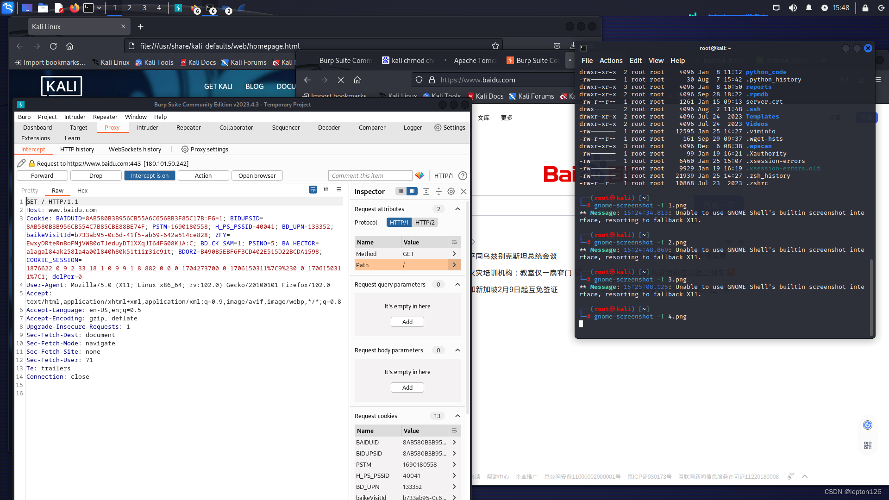Stop loading the baidu.com page
889x500 pixels.
pos(341,80)
